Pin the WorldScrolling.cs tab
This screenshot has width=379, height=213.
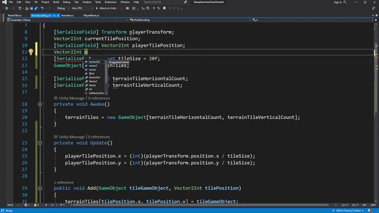pyautogui.click(x=54, y=15)
